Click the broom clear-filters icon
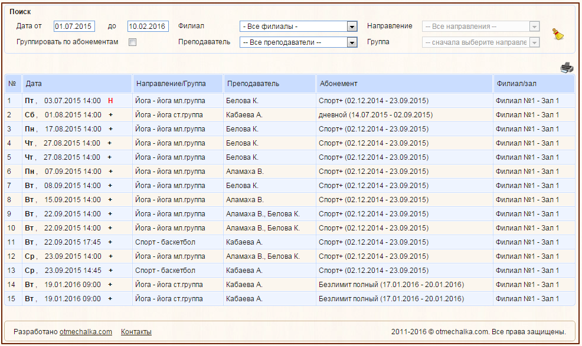The image size is (582, 346). click(557, 34)
